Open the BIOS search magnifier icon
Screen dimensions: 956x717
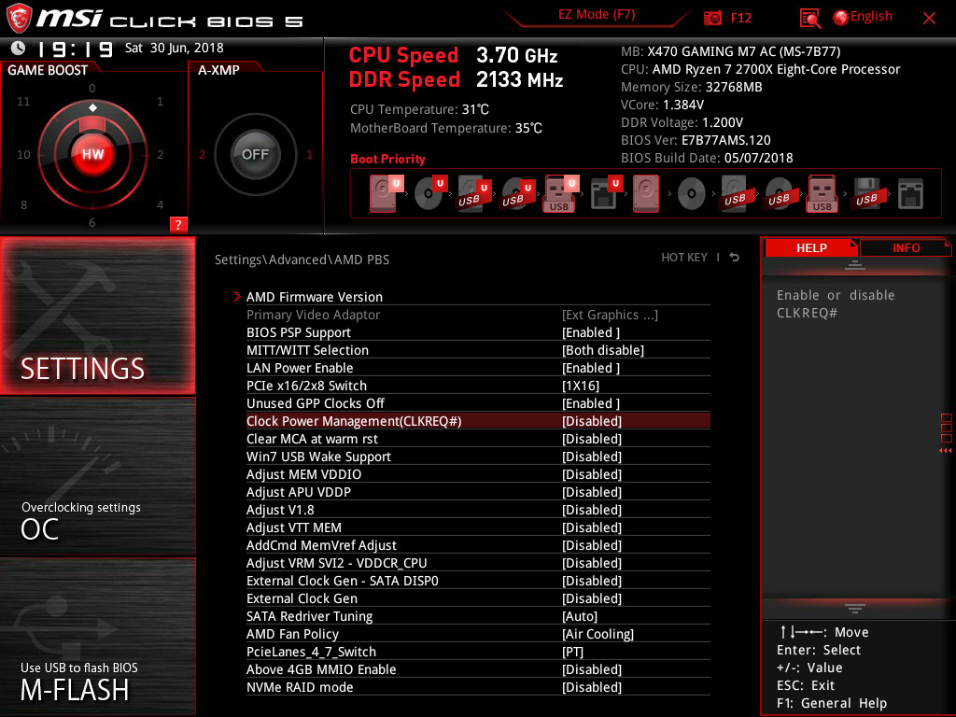[x=809, y=19]
